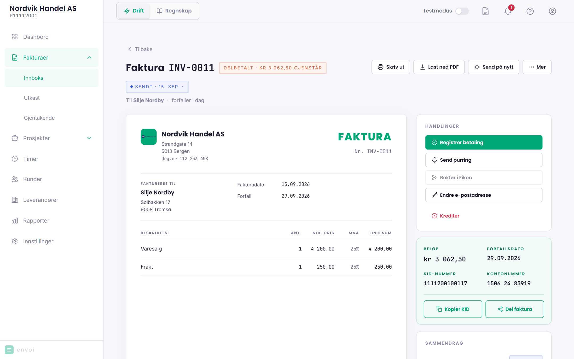Click the Rapporter bar chart icon
574x359 pixels.
click(15, 220)
